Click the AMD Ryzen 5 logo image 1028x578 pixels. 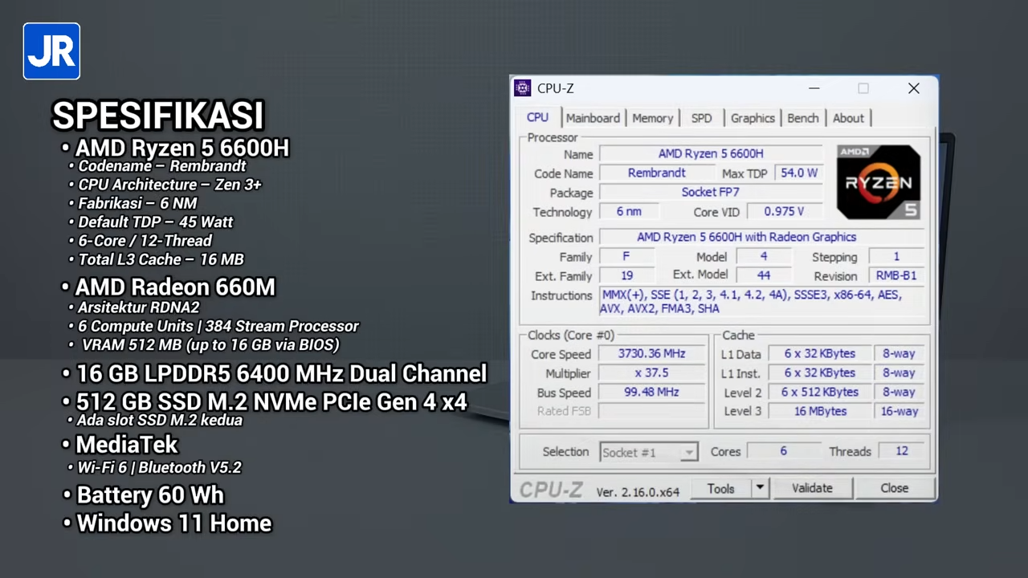pos(878,182)
